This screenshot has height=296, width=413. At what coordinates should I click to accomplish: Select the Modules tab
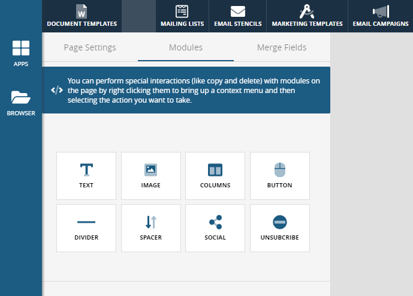186,47
